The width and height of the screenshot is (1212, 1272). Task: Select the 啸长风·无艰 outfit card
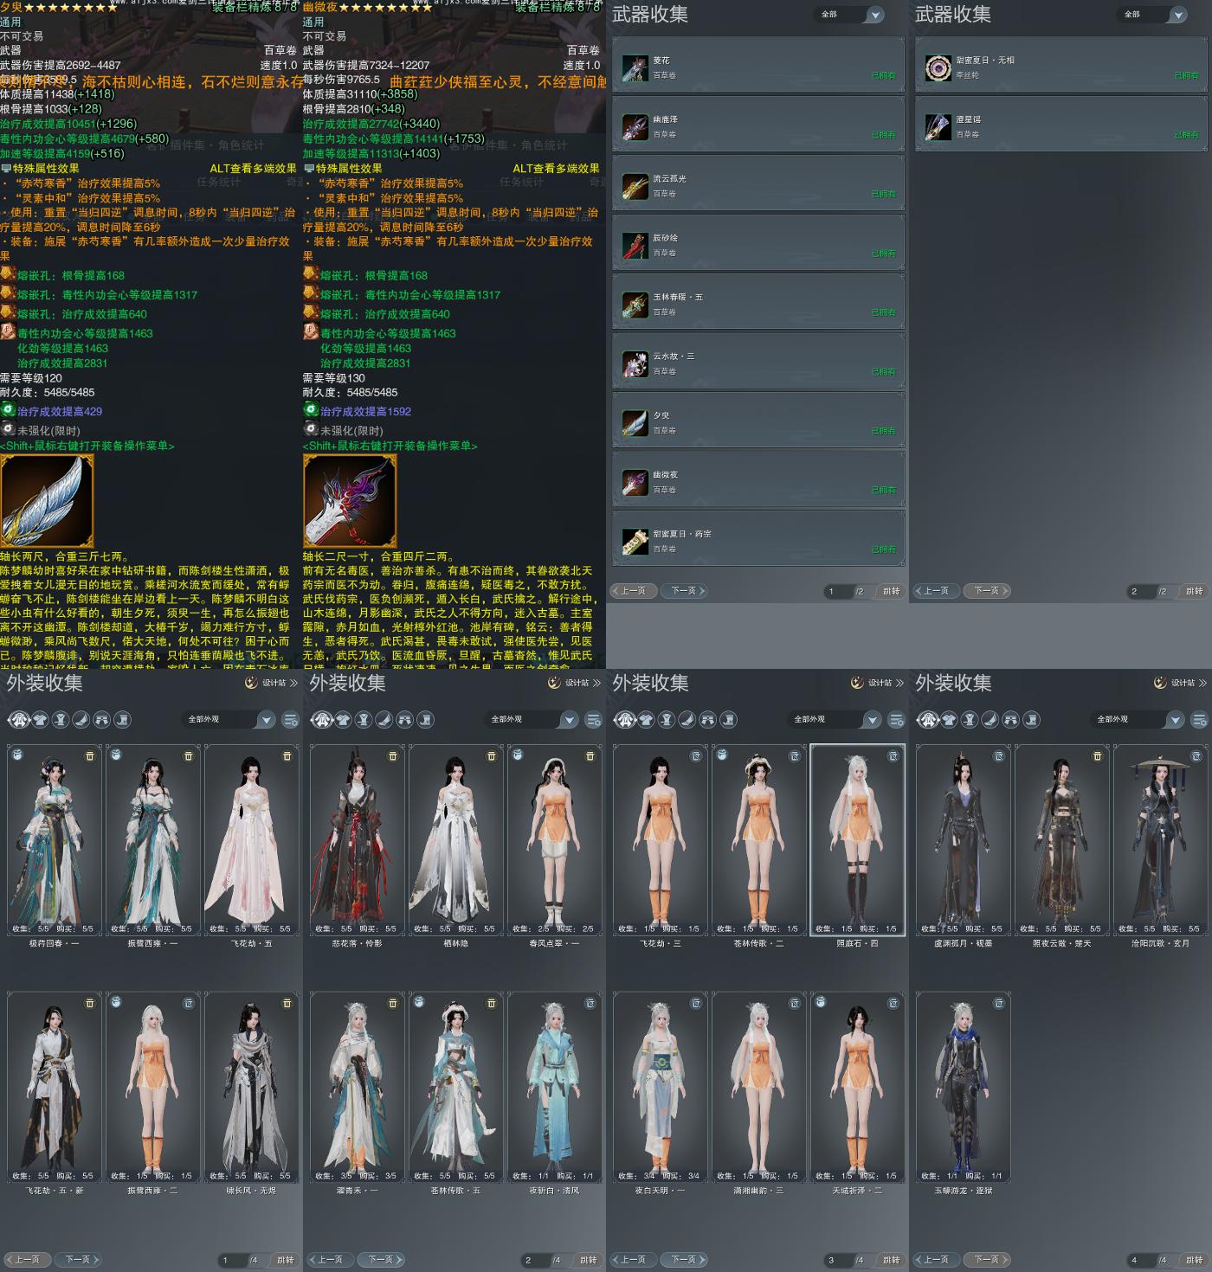pyautogui.click(x=251, y=1087)
